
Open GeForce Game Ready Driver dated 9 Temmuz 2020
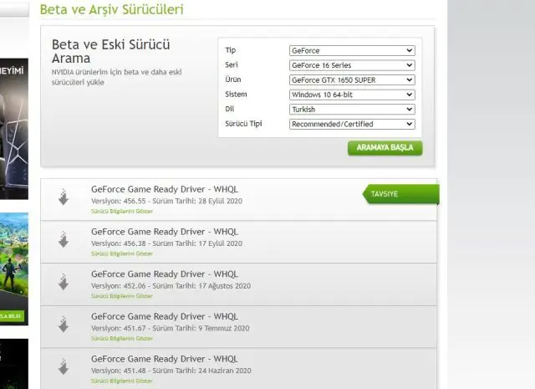point(165,316)
